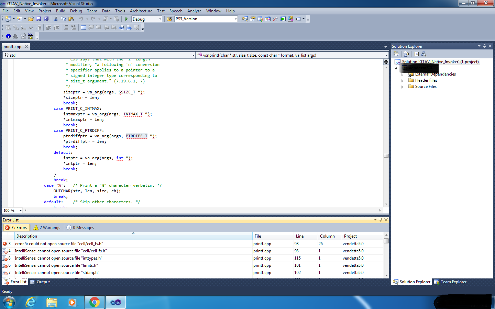This screenshot has width=495, height=309.
Task: Switch to Google Chrome on the taskbar
Action: click(x=94, y=302)
